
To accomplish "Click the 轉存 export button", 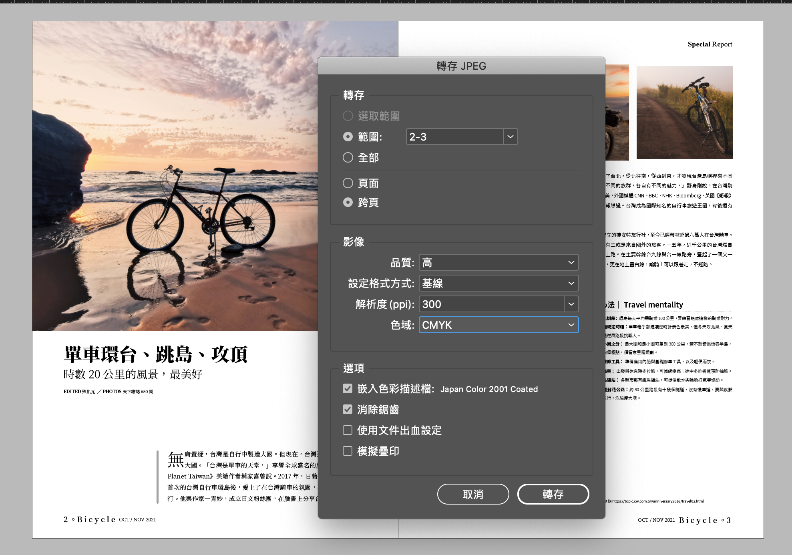I will 553,495.
